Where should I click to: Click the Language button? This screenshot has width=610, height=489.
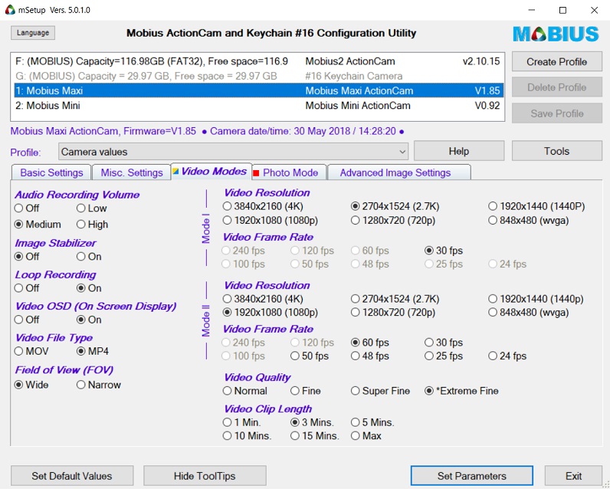click(x=33, y=33)
